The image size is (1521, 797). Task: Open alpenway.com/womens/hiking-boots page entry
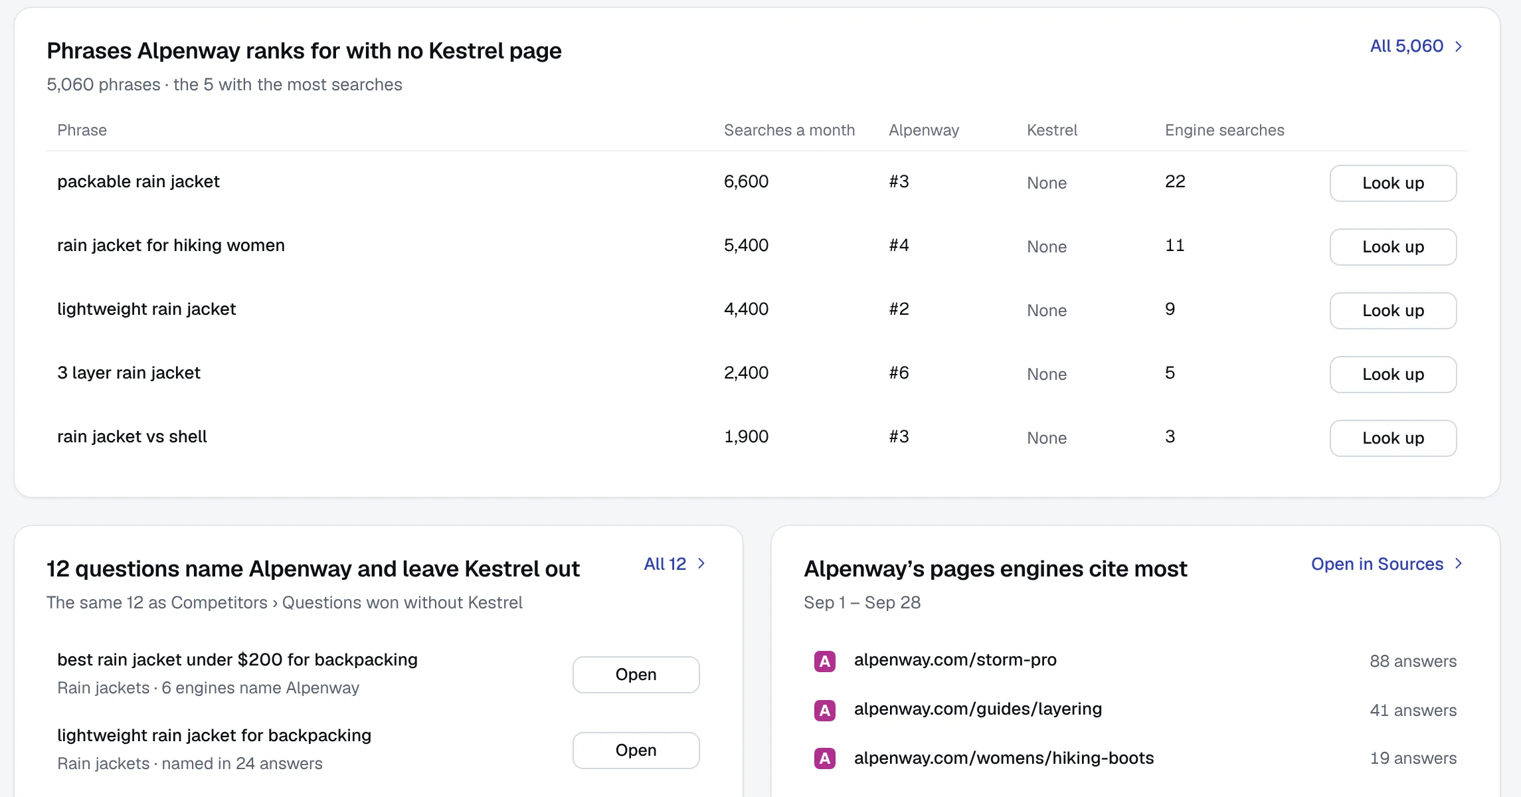tap(1004, 758)
